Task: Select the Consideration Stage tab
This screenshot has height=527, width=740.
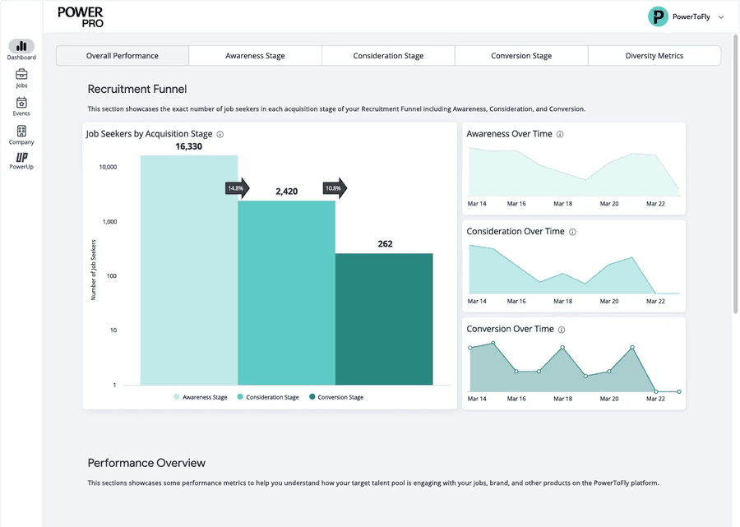Action: (x=388, y=56)
